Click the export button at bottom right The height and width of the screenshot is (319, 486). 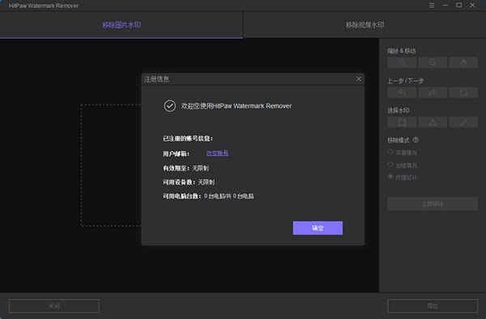click(433, 306)
